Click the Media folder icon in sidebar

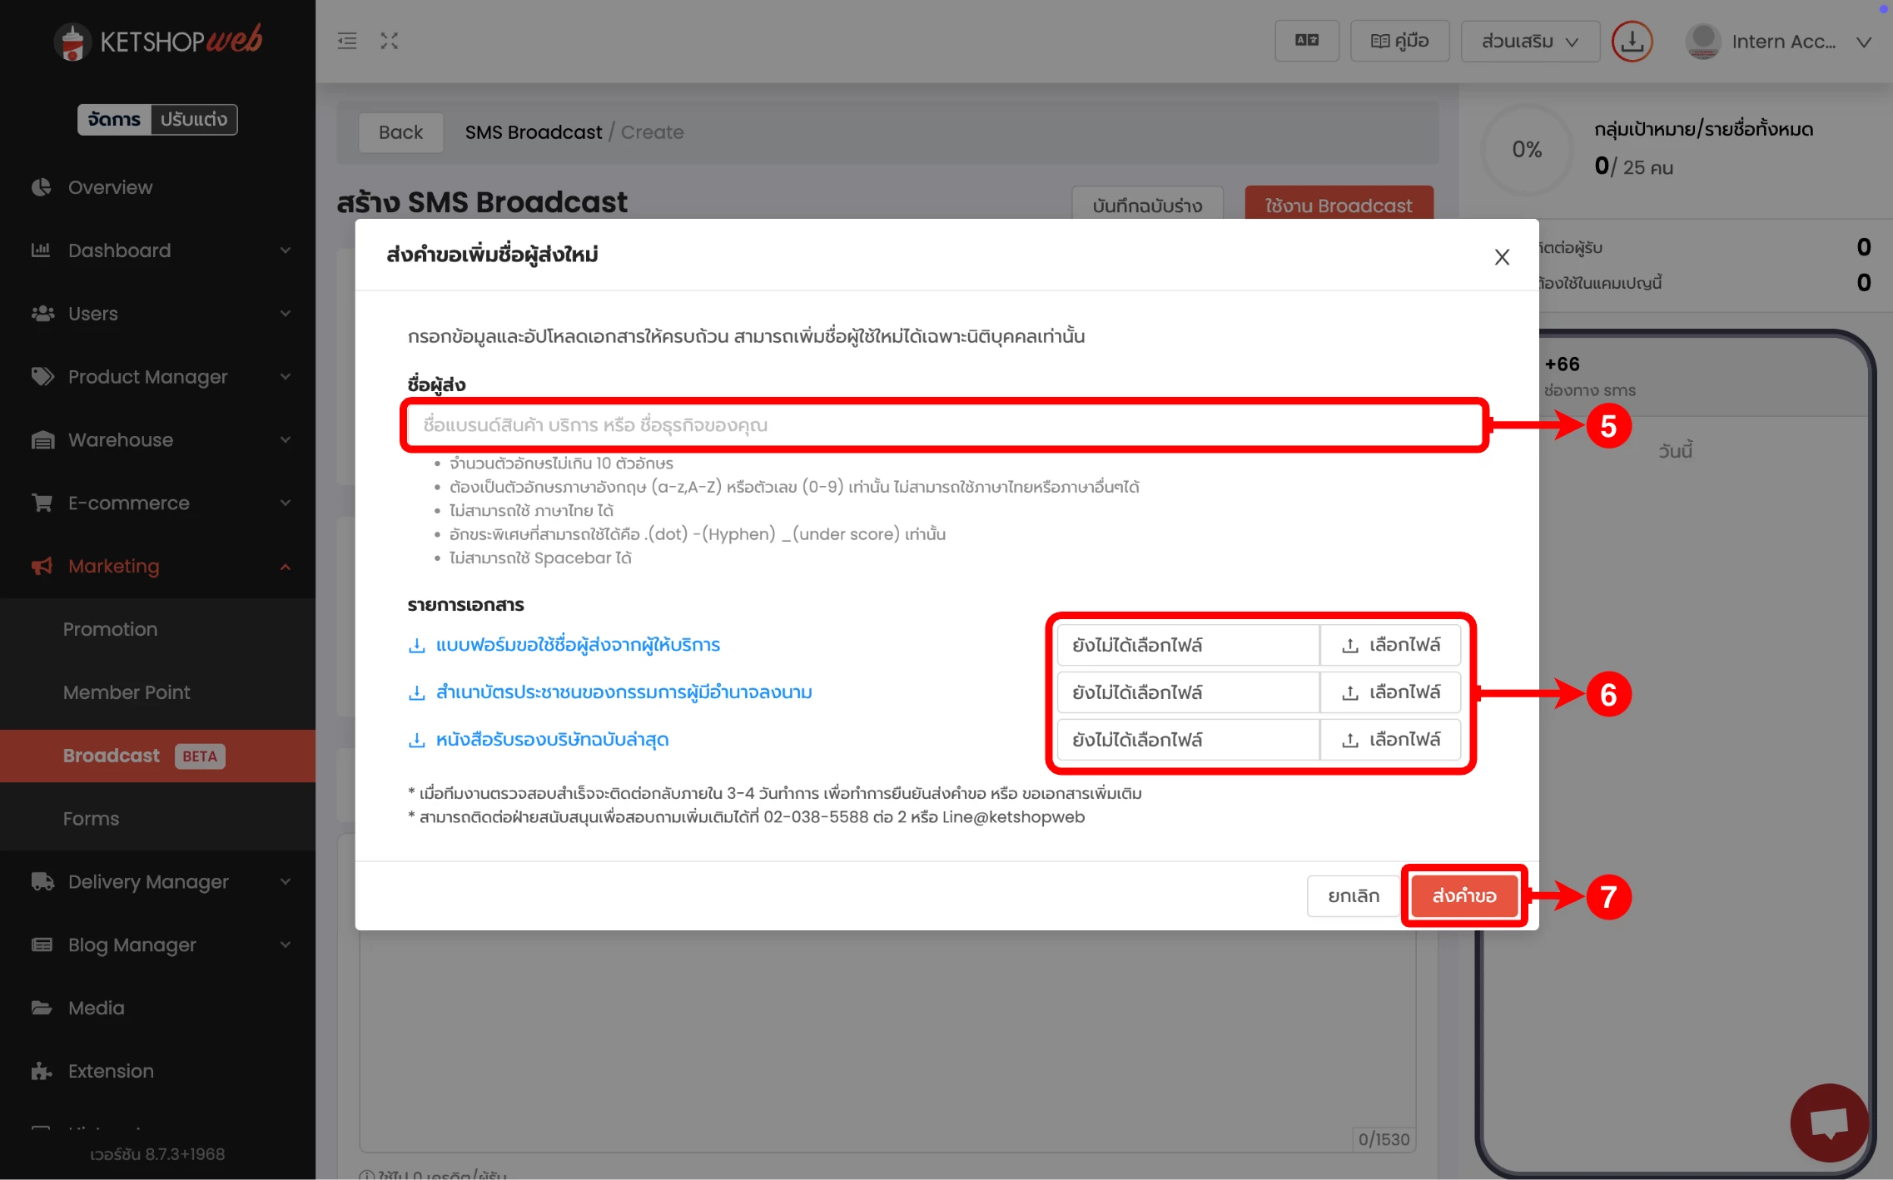pos(42,1008)
